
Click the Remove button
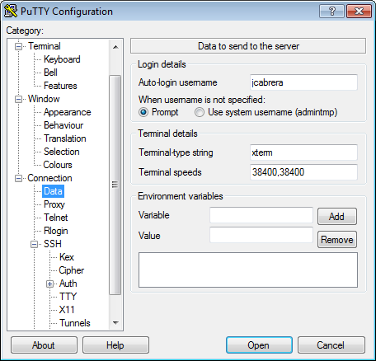coord(337,240)
